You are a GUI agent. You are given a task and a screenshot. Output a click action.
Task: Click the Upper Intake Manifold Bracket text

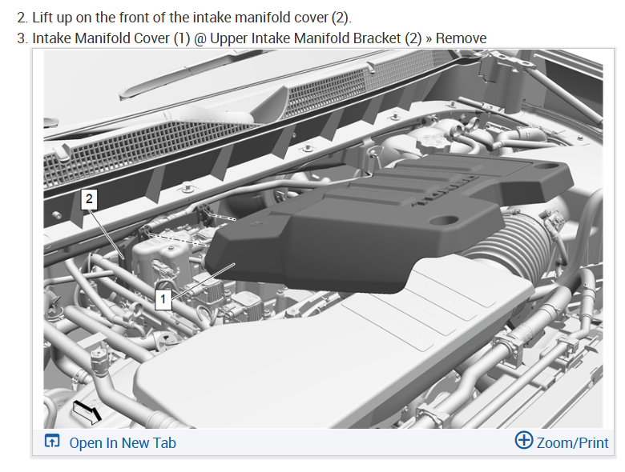click(x=305, y=38)
